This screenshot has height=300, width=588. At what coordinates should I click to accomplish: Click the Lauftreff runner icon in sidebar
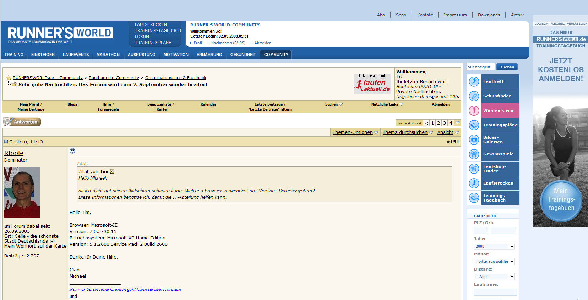[x=474, y=81]
